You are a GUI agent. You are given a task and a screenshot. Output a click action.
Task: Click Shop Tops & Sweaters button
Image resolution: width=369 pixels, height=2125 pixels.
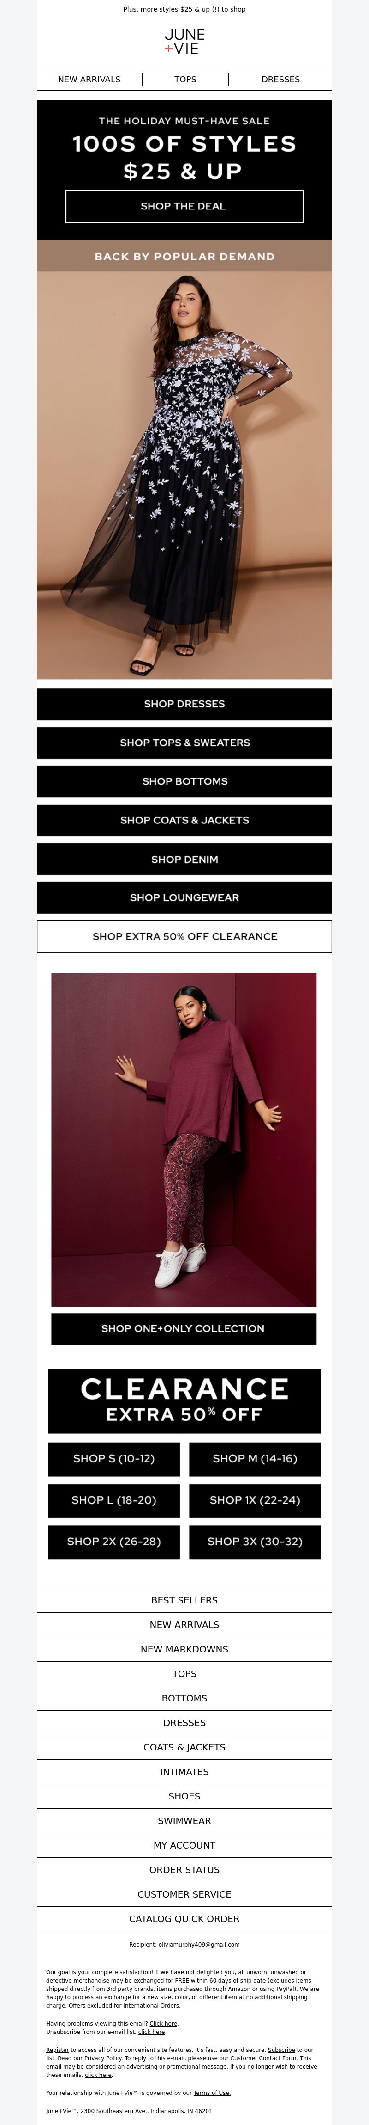pos(184,743)
